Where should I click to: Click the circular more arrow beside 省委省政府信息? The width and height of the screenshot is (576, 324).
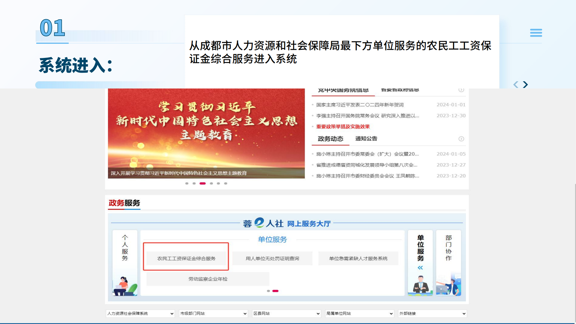tap(461, 89)
